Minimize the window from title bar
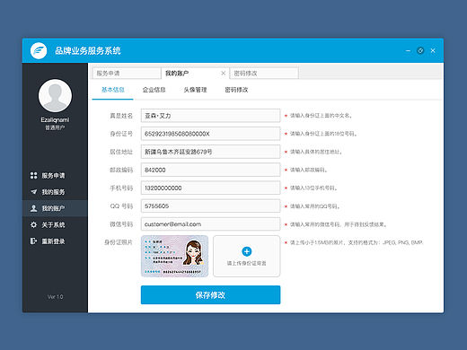 tap(408, 50)
